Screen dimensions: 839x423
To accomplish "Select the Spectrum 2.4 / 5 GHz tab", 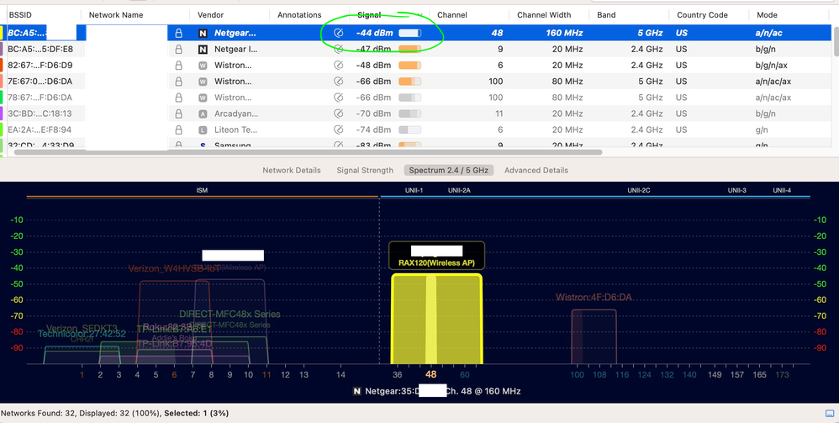I will pos(448,170).
